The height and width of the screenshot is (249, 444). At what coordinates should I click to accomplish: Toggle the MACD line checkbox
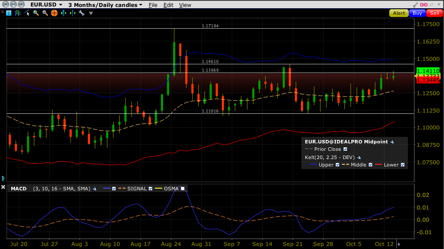[x=114, y=189]
